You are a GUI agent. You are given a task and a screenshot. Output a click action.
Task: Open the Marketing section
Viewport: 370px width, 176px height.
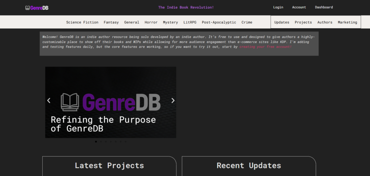[348, 22]
